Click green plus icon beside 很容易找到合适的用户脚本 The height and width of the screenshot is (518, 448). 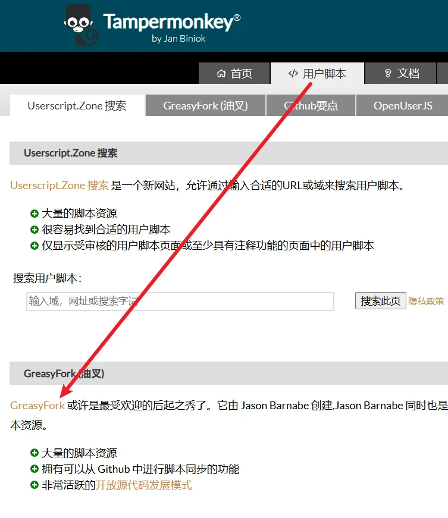pos(35,230)
